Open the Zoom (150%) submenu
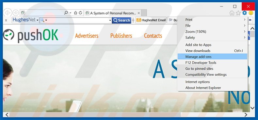 click(x=212, y=31)
